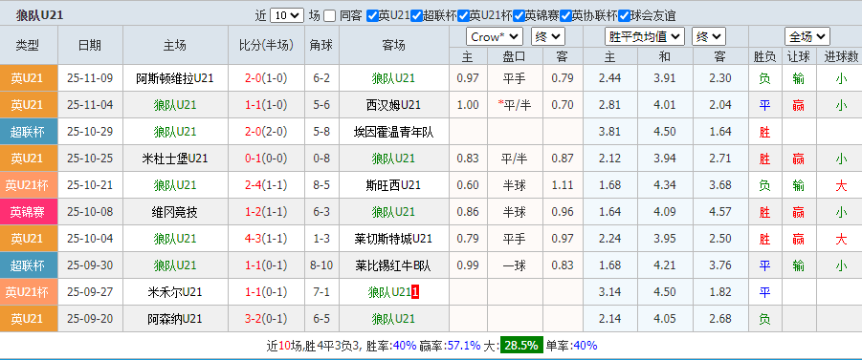862x360 pixels.
Task: Click the green 28.5% over-rate badge
Action: (521, 345)
